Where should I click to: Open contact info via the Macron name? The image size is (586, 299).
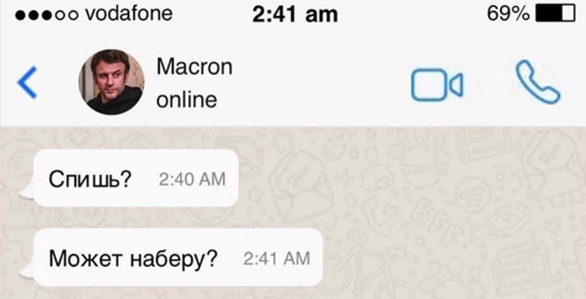194,67
